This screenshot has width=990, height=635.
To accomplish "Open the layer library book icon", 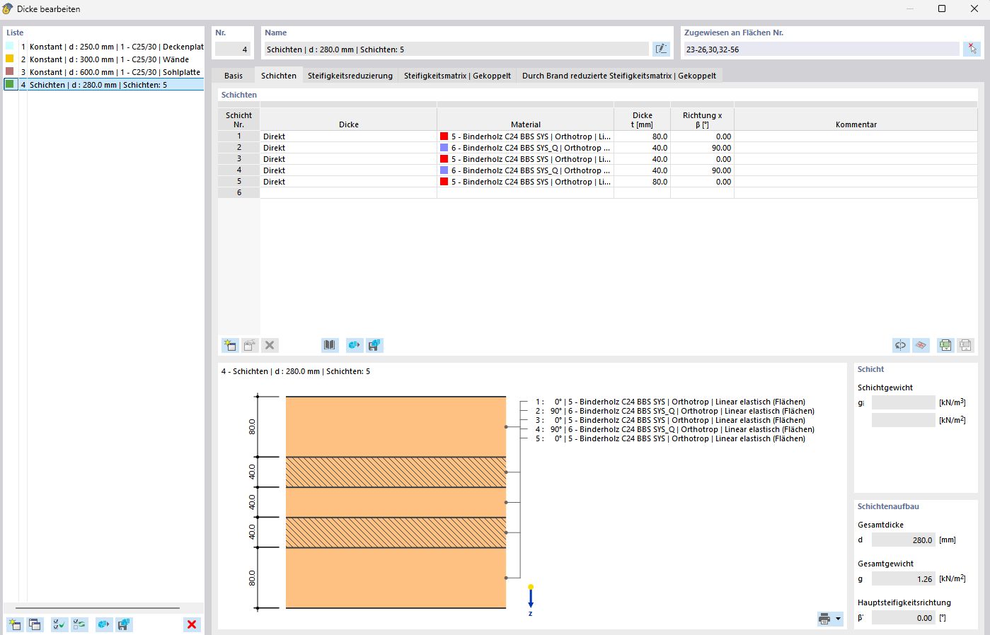I will (330, 345).
